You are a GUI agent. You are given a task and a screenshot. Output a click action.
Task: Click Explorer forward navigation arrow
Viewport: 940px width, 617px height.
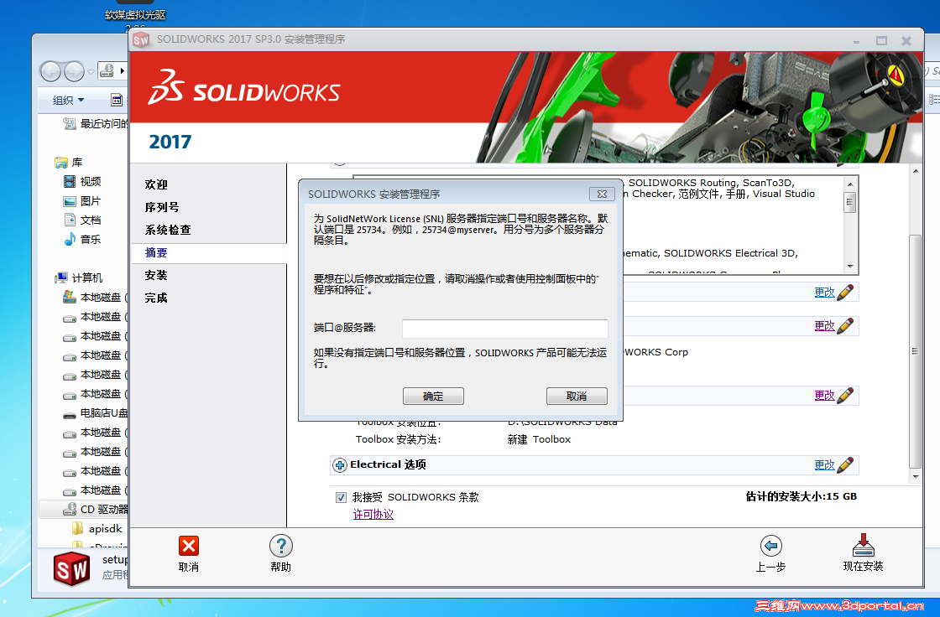[x=75, y=71]
